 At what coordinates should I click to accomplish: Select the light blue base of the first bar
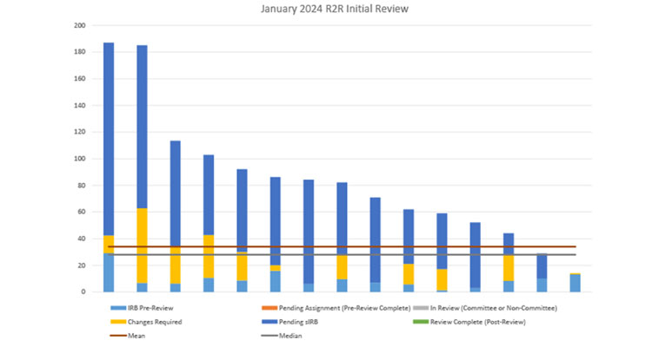(109, 272)
